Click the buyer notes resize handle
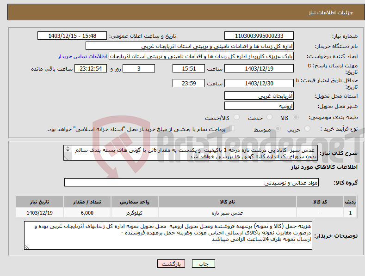Screen dimensions: 365x276 26,247
